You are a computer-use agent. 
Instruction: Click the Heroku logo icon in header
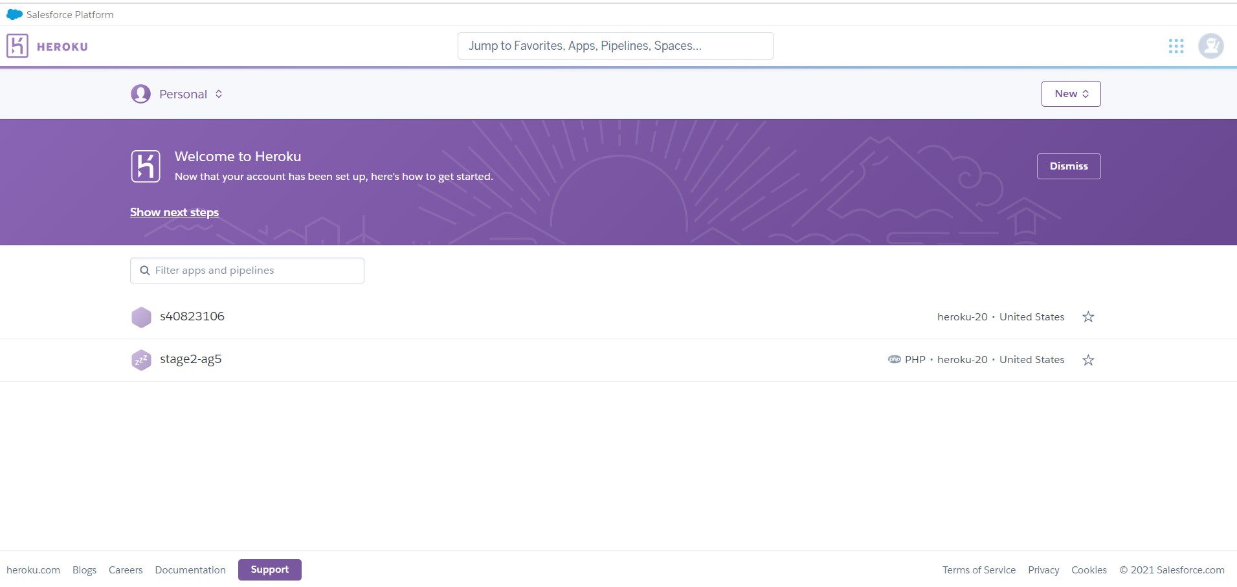pyautogui.click(x=17, y=46)
